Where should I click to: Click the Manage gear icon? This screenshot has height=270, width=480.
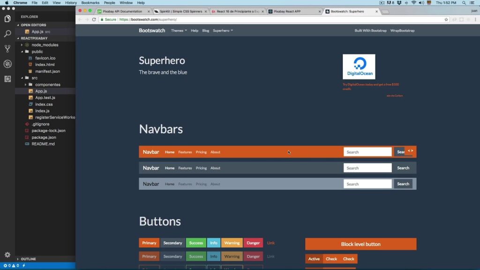coord(7,255)
